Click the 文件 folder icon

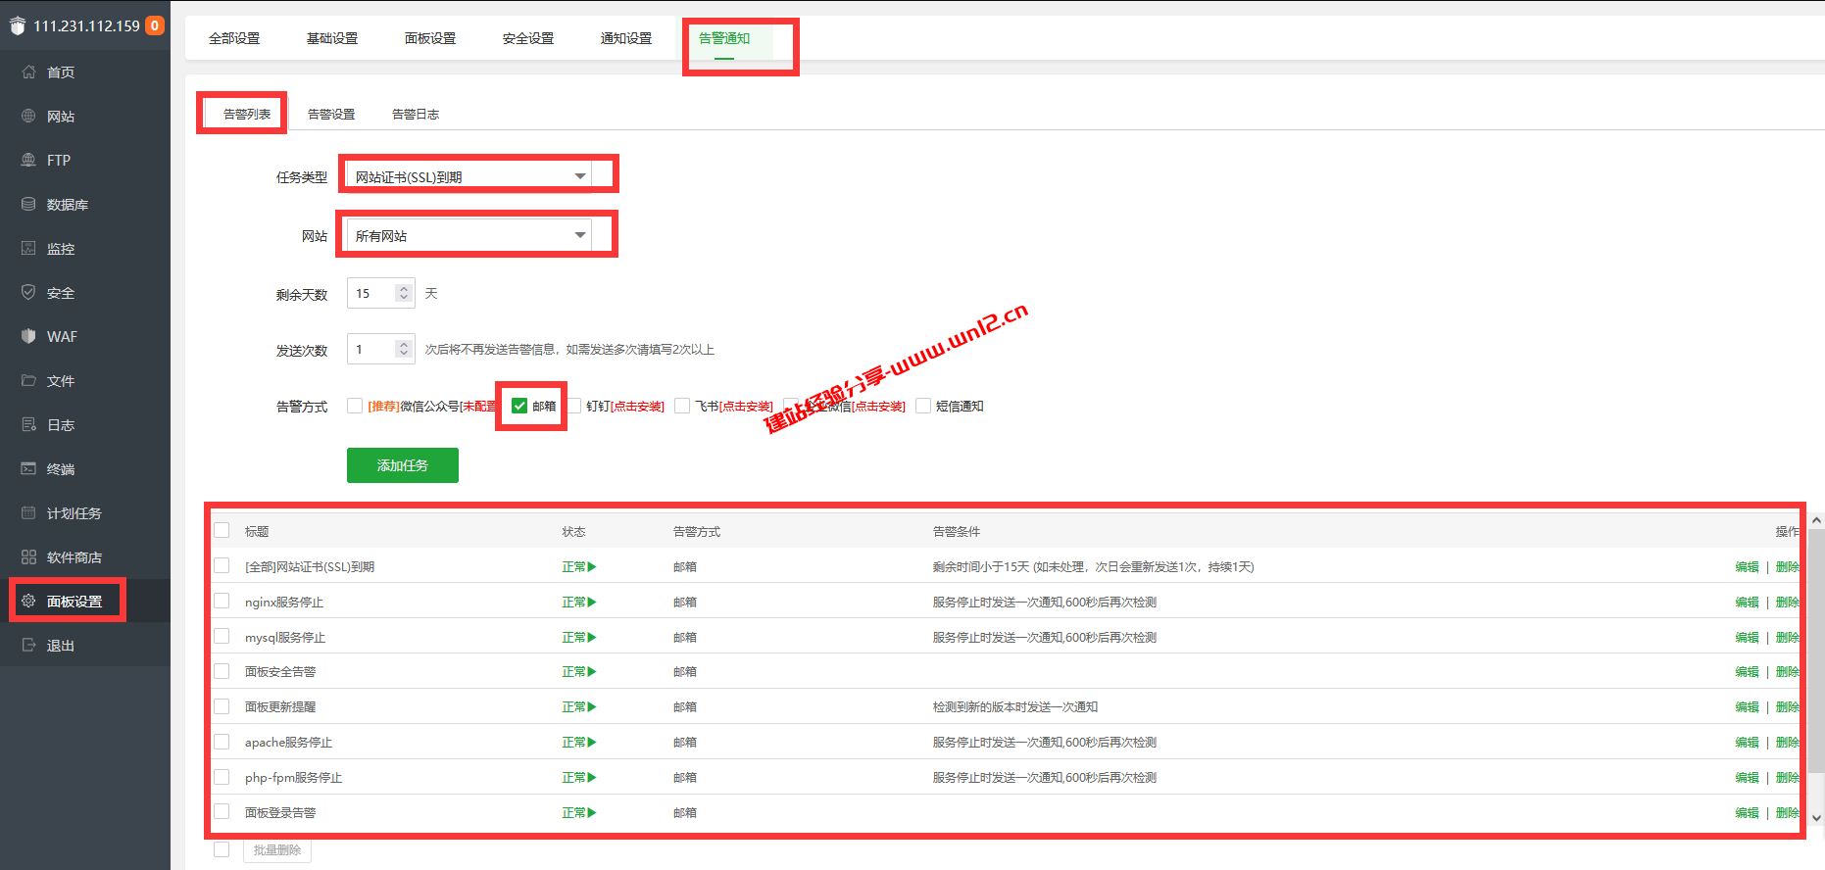point(28,380)
